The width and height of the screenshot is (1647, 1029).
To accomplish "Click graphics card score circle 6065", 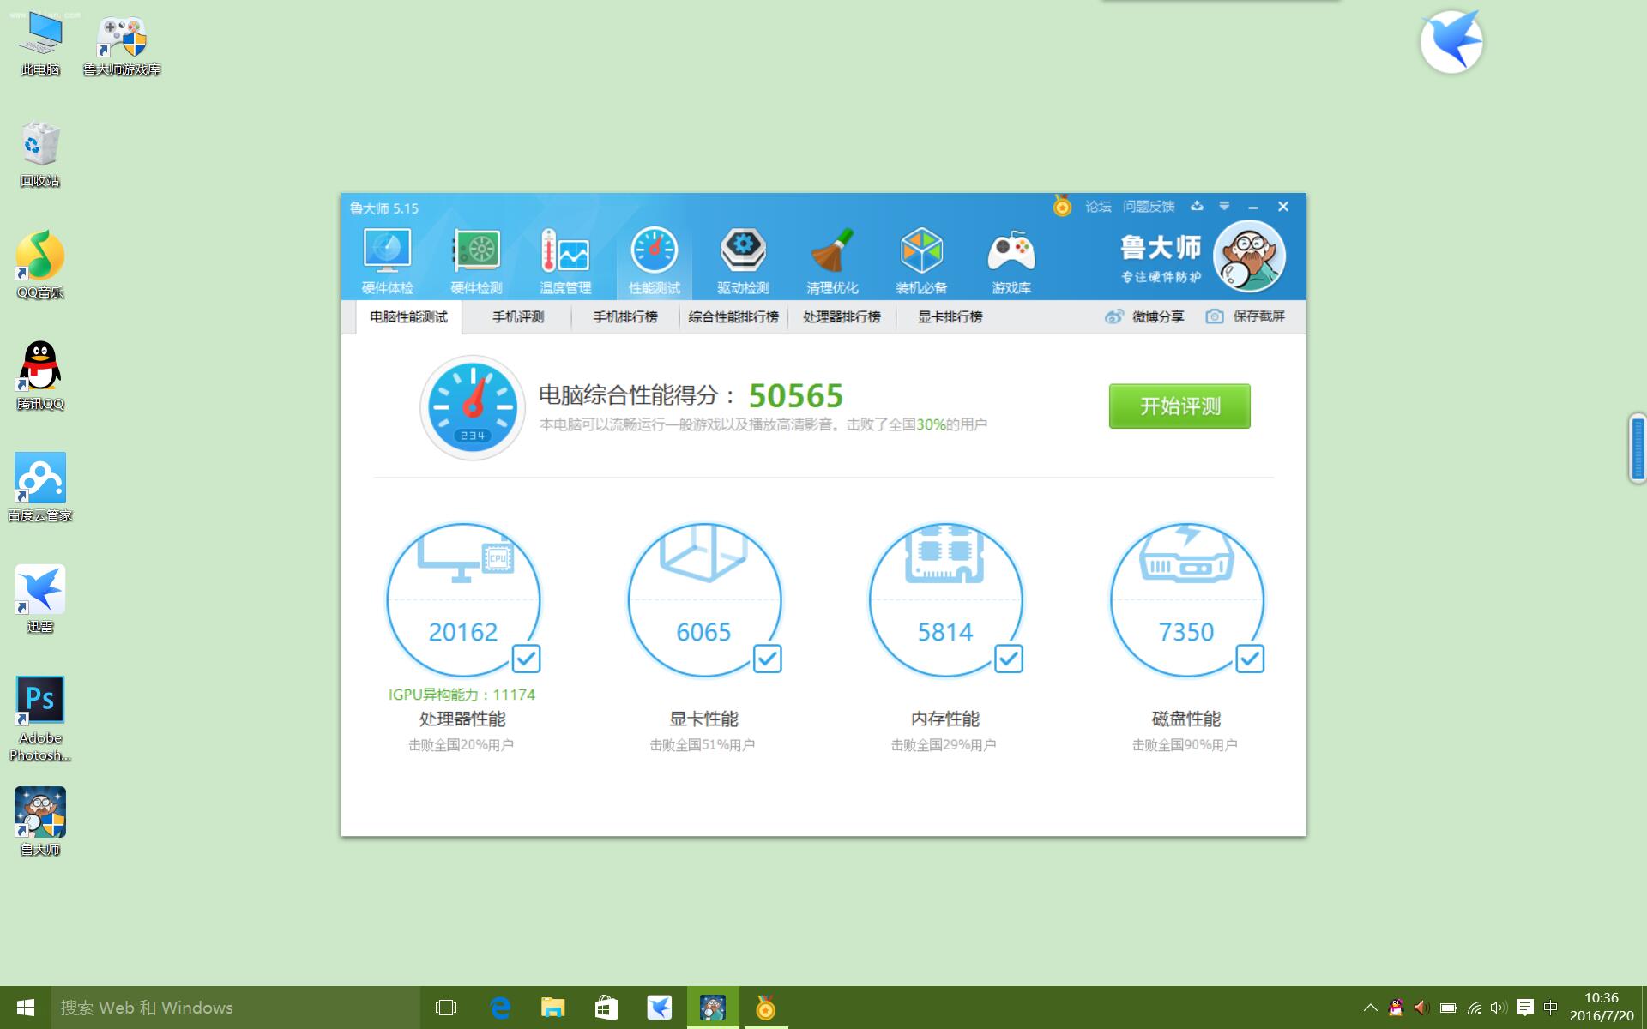I will pyautogui.click(x=704, y=600).
